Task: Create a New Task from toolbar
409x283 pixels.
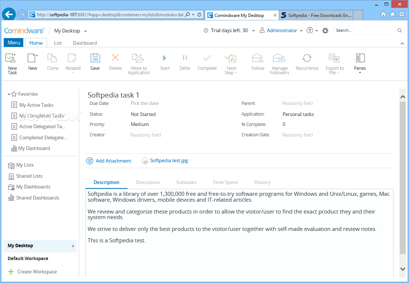Action: click(12, 64)
